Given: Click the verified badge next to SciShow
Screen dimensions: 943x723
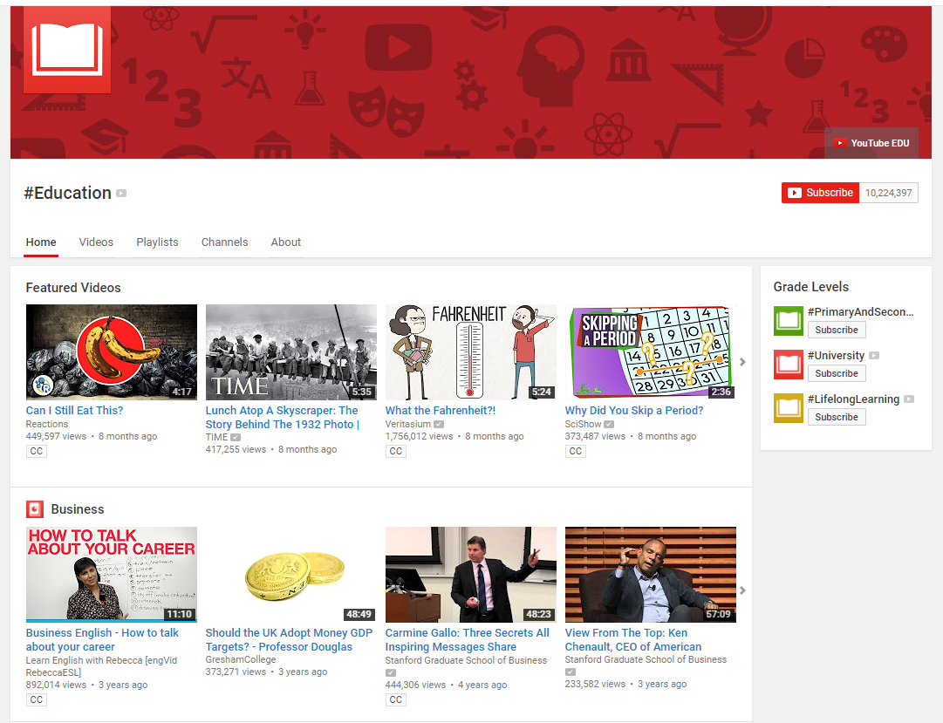Looking at the screenshot, I should (x=609, y=424).
